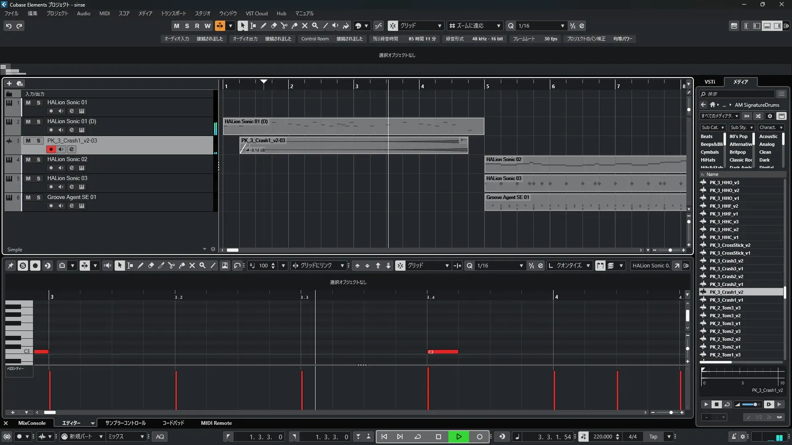Select PK_3_Crash2_v1 in media list
Screen dimensions: 792x445
click(x=726, y=284)
